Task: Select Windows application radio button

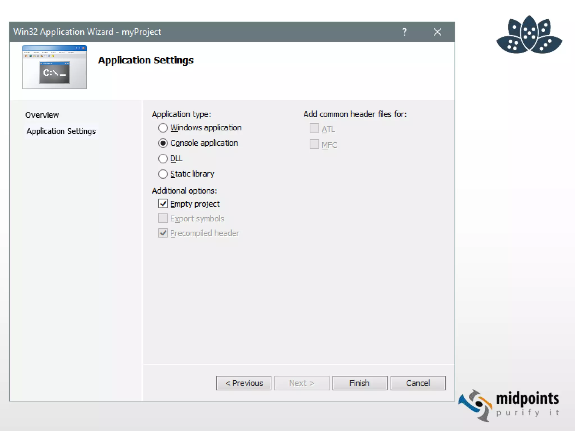Action: [x=163, y=128]
